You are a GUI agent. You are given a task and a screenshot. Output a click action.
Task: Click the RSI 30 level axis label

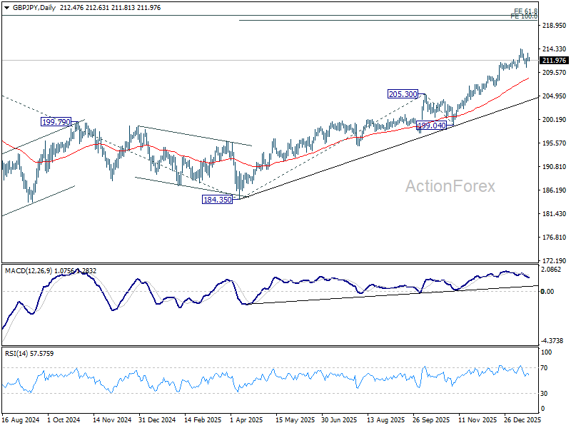pos(546,393)
